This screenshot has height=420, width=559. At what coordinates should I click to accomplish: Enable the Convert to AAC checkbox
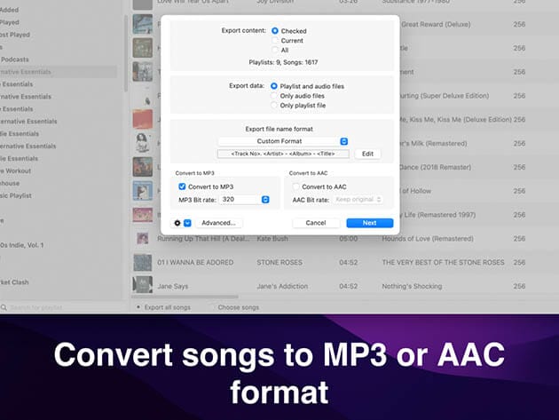[296, 186]
